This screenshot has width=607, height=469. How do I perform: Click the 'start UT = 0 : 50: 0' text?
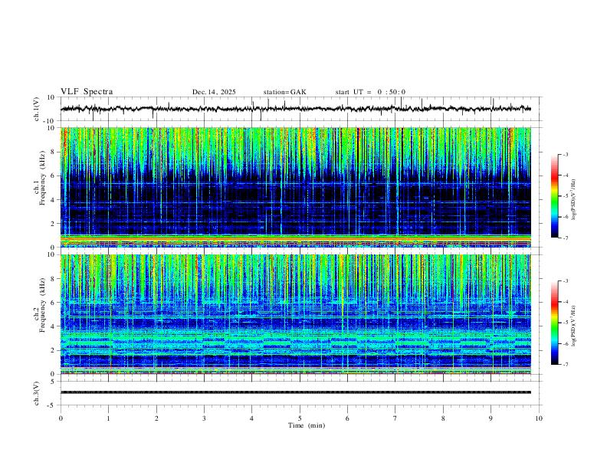(x=370, y=92)
